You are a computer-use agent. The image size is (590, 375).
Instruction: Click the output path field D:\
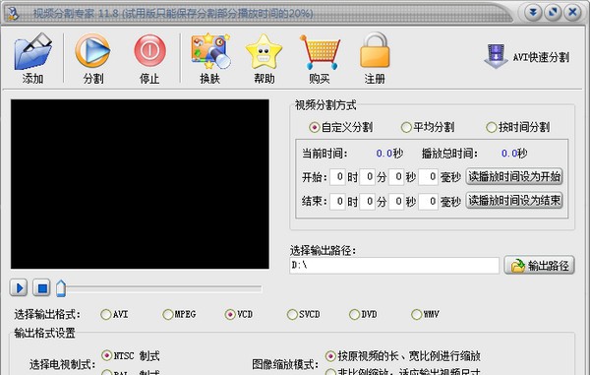[394, 266]
